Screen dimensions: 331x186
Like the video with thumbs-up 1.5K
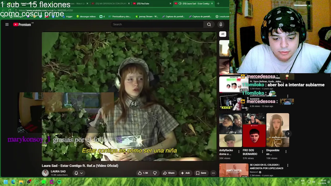tap(143, 173)
